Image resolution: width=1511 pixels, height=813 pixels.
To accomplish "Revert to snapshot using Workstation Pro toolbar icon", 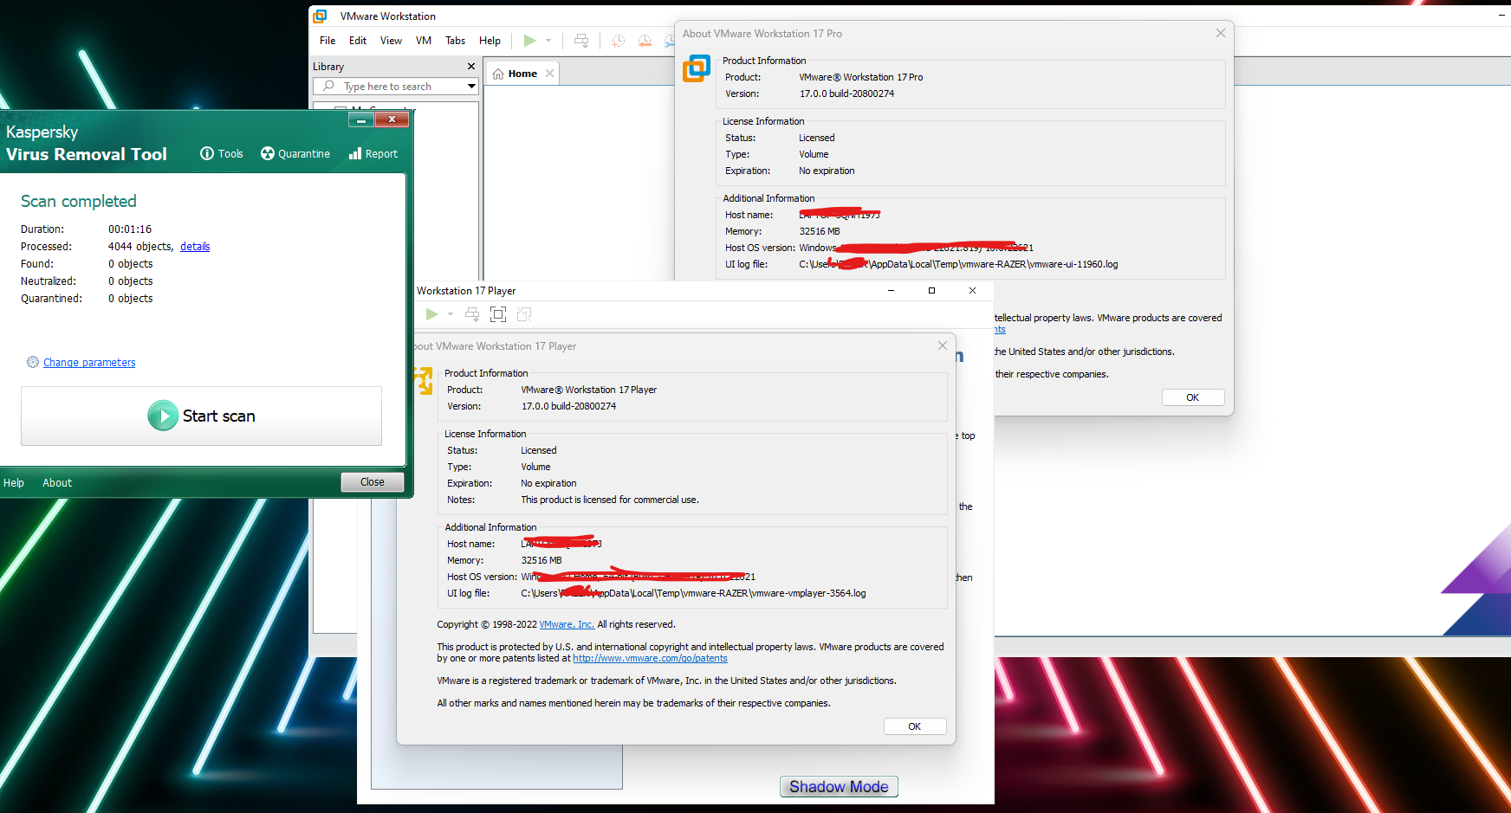I will tap(645, 41).
